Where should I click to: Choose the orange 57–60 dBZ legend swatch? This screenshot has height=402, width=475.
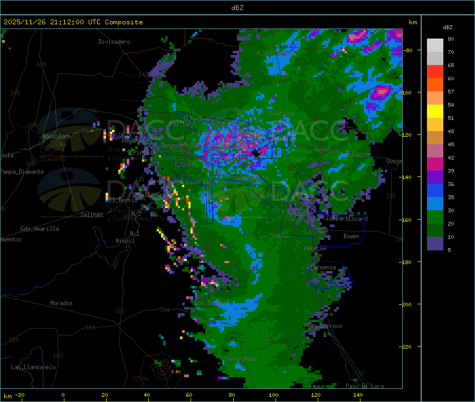pyautogui.click(x=435, y=85)
